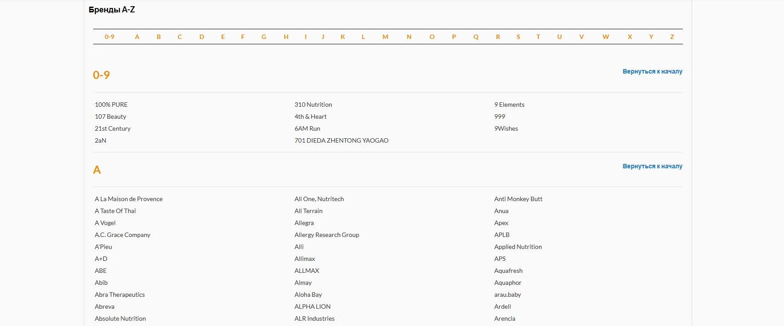Click the A La Maison de Provence link
The height and width of the screenshot is (326, 784).
[x=128, y=199]
